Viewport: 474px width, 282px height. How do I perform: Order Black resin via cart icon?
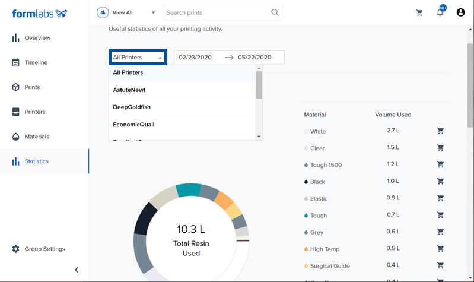(440, 181)
